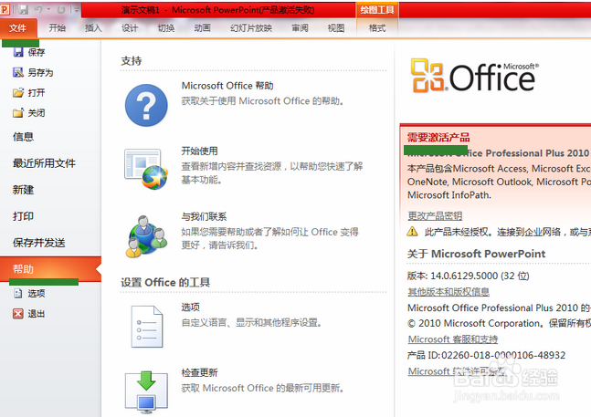Viewport: 591px width, 417px height.
Task: Open the Customize Quick Access Toolbar dropdown
Action: coord(76,10)
